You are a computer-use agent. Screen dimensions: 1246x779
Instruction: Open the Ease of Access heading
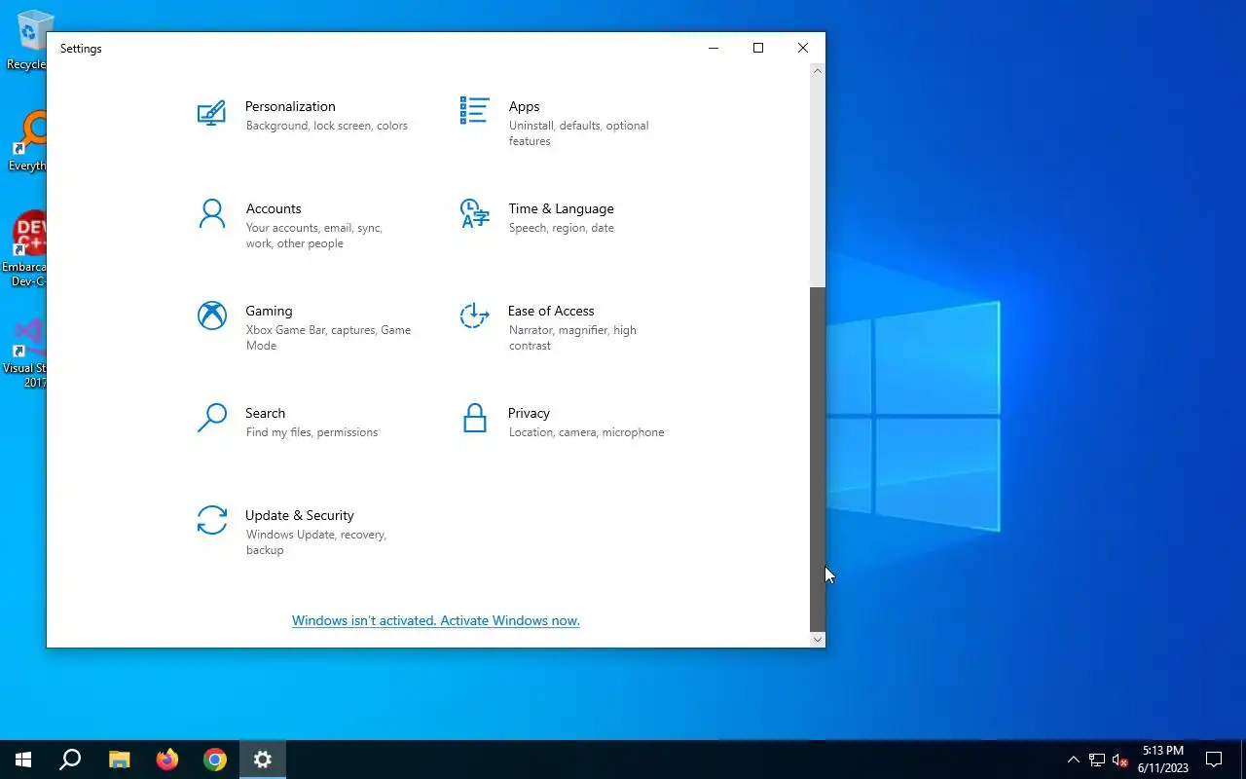(551, 311)
